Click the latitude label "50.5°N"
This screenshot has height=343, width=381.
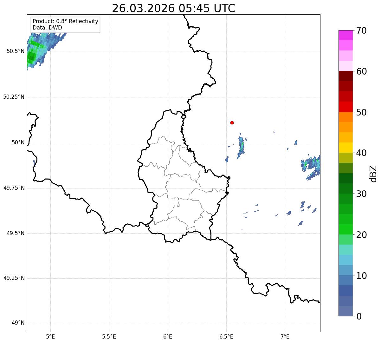coord(16,51)
